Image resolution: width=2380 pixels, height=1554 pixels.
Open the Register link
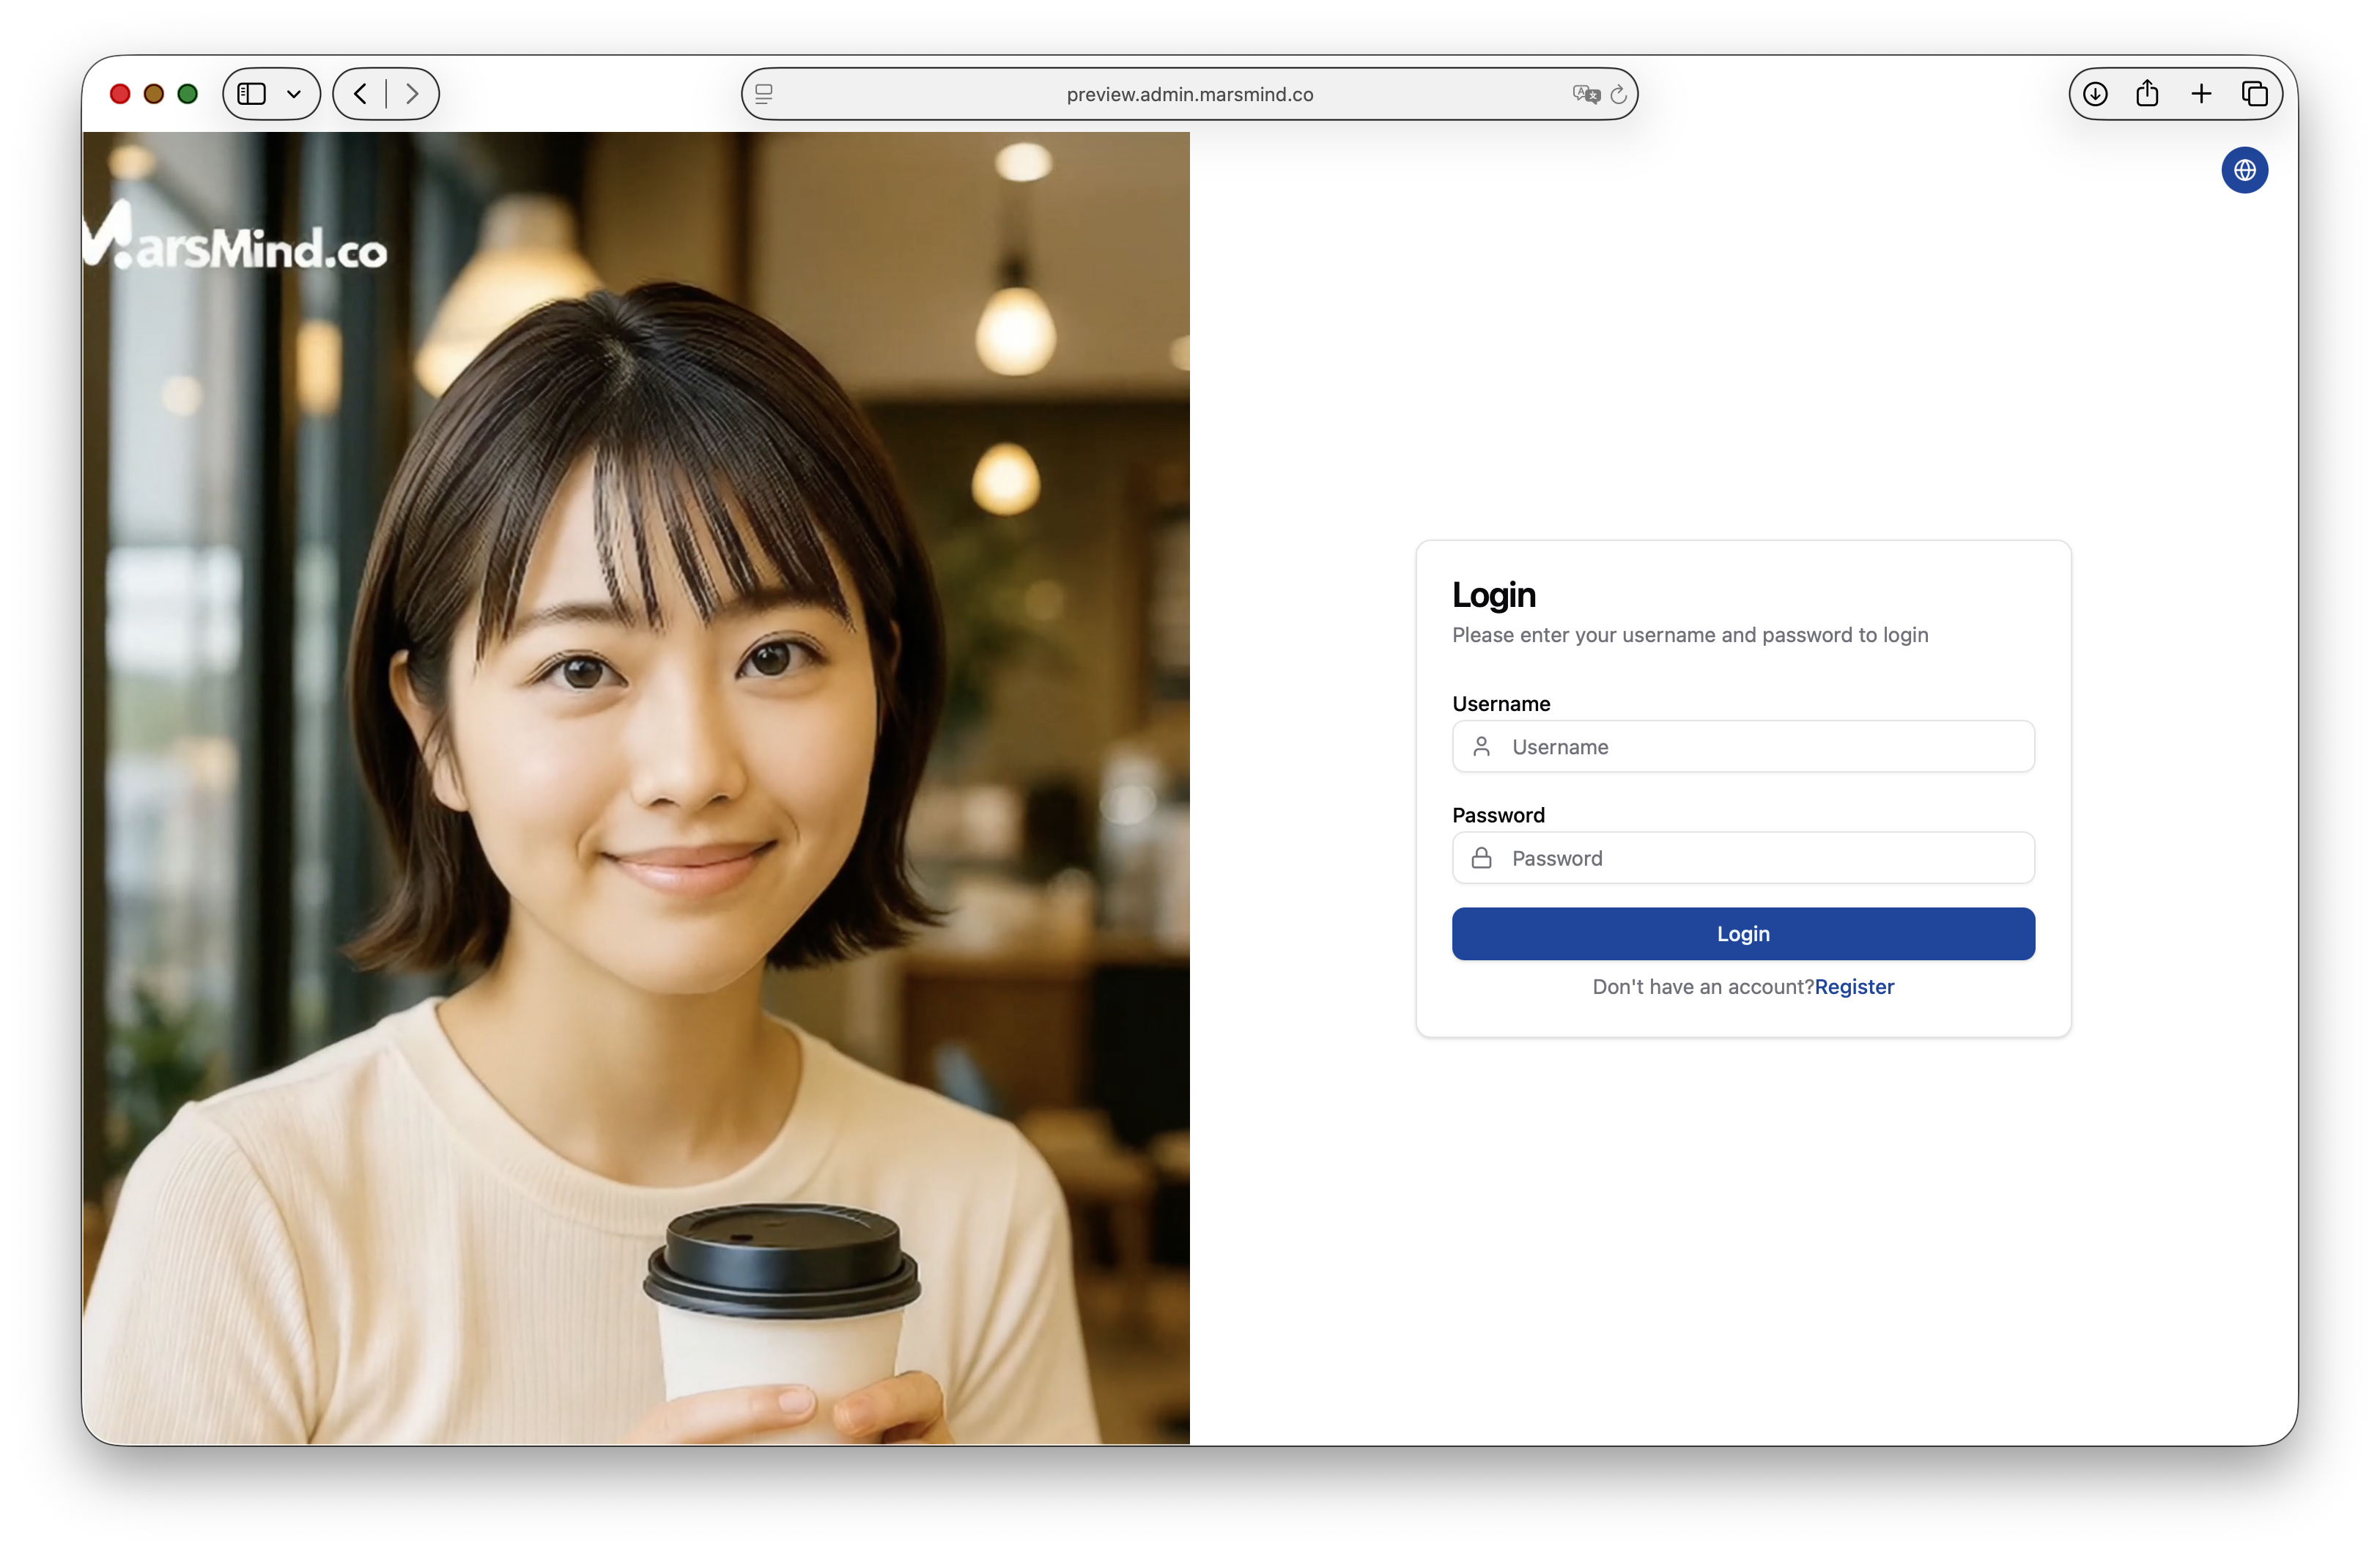1855,987
